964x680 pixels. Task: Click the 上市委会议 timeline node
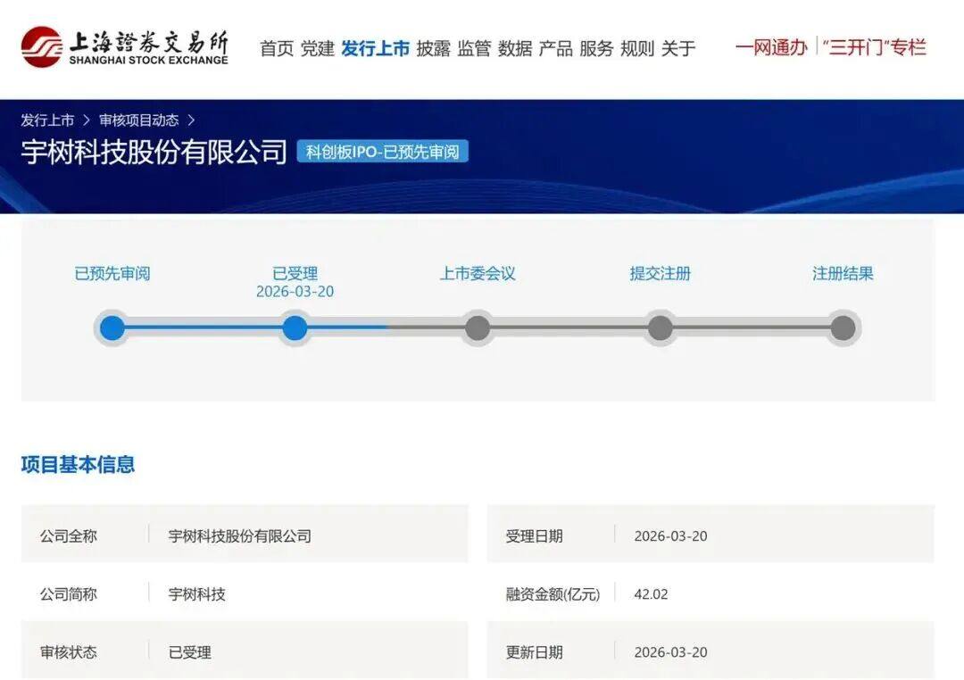pyautogui.click(x=478, y=328)
